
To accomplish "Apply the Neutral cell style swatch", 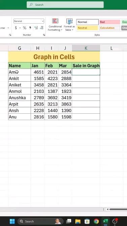I will (x=87, y=28).
